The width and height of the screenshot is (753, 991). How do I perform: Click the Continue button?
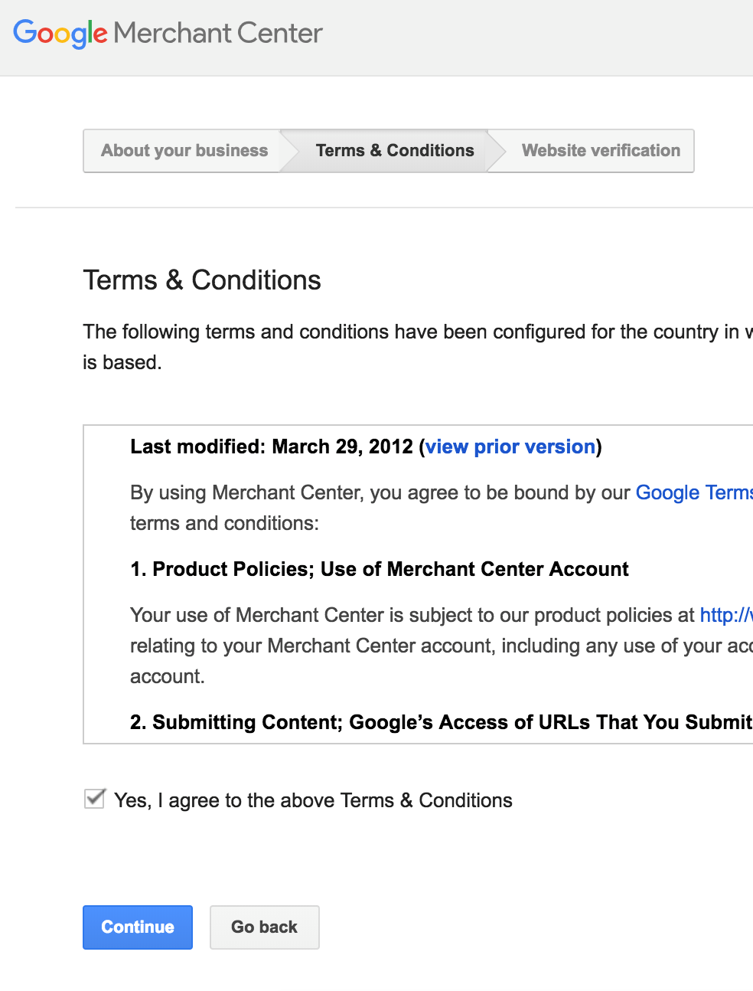tap(137, 927)
